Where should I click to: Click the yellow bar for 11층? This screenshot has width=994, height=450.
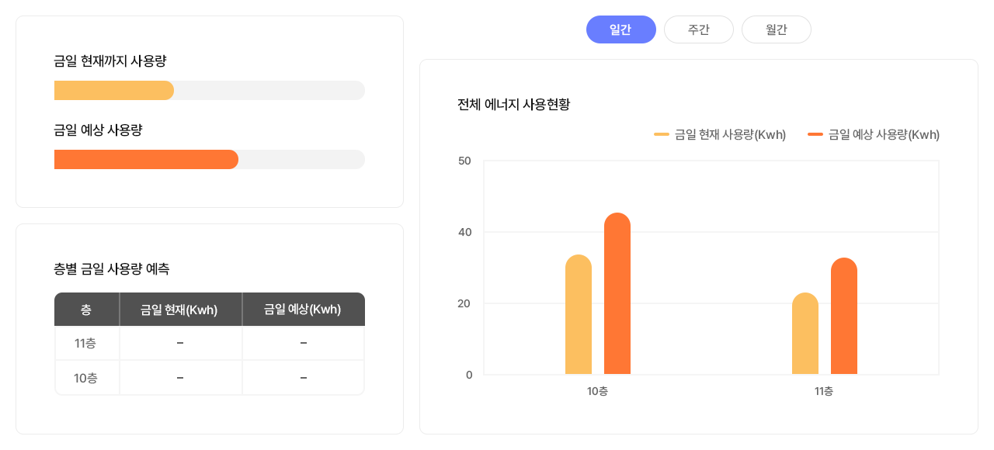tap(805, 334)
